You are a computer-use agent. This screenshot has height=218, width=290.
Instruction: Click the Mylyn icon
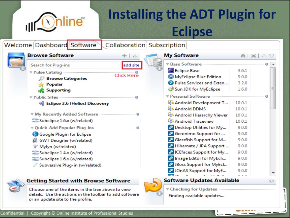point(35,146)
